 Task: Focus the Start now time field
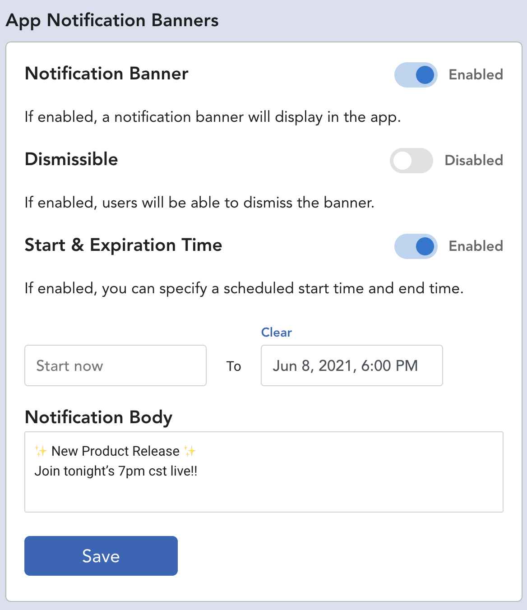click(116, 365)
